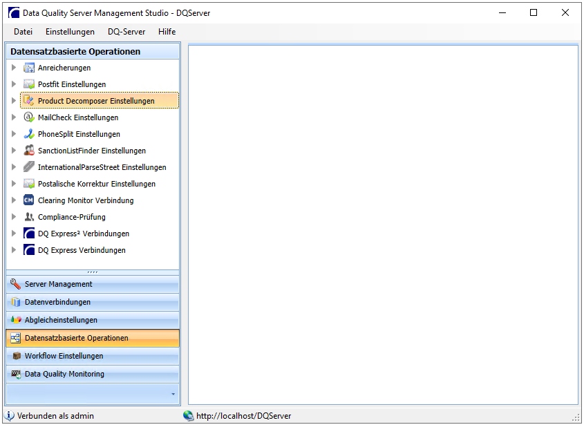Expand DQ Express Verbindungen node
The image size is (584, 427).
[x=14, y=250]
